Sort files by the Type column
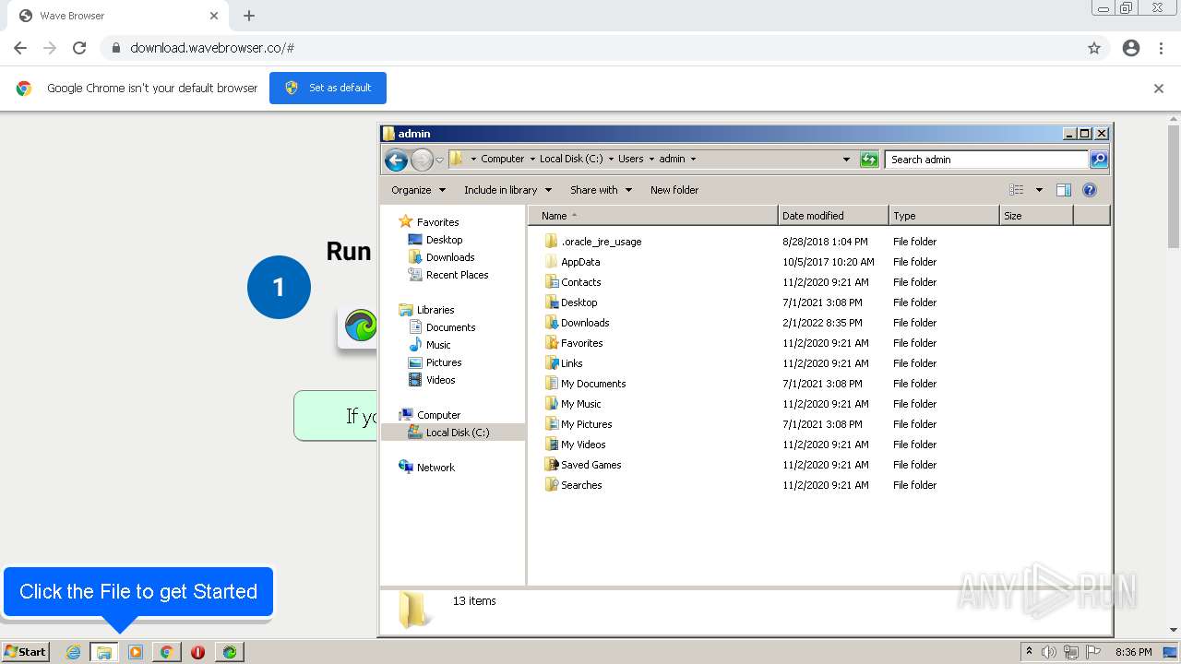 coord(944,216)
